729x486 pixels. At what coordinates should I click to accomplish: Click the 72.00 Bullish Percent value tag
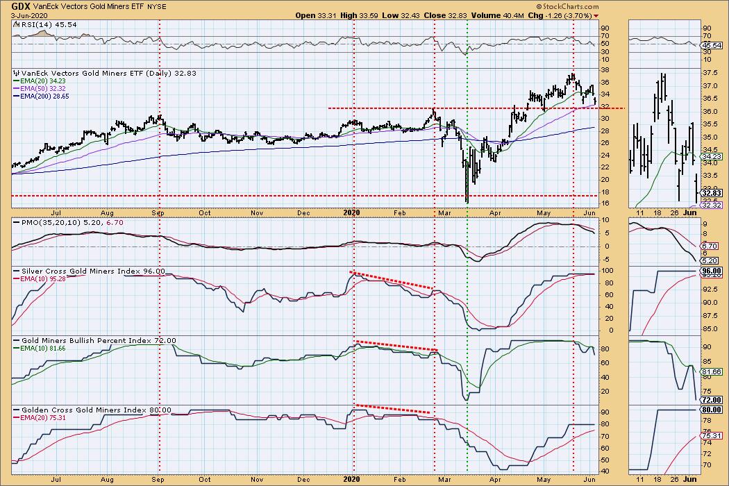[712, 400]
